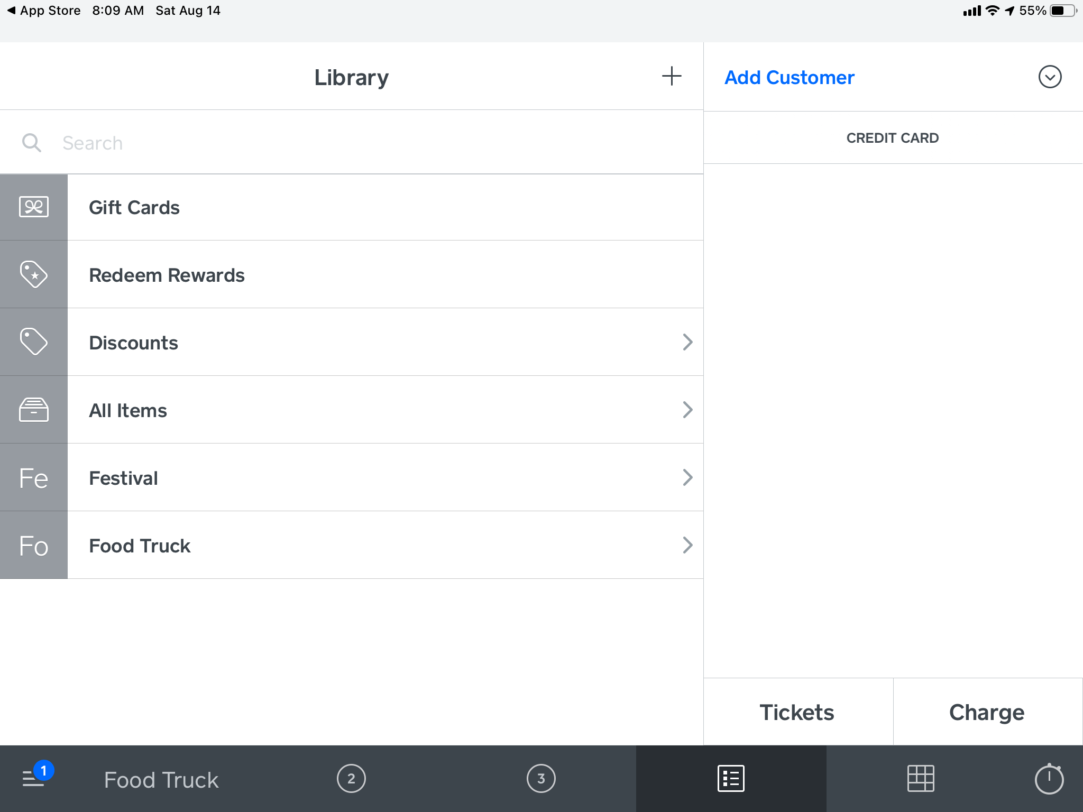Screen dimensions: 1083x812
Task: Tap the Gift Cards icon tile
Action: click(x=34, y=207)
